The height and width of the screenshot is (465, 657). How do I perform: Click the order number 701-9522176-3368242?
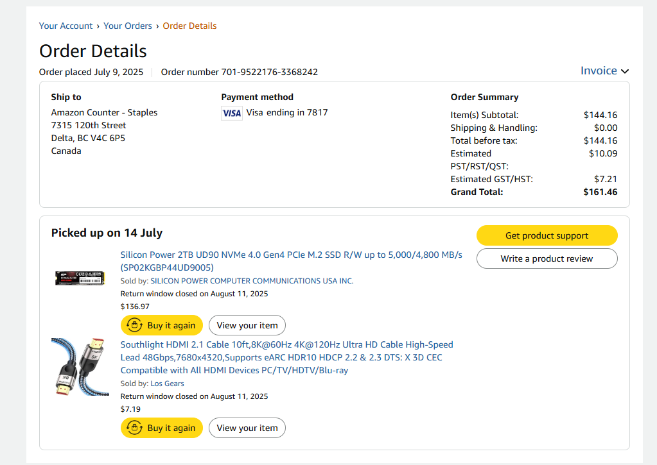(x=269, y=72)
